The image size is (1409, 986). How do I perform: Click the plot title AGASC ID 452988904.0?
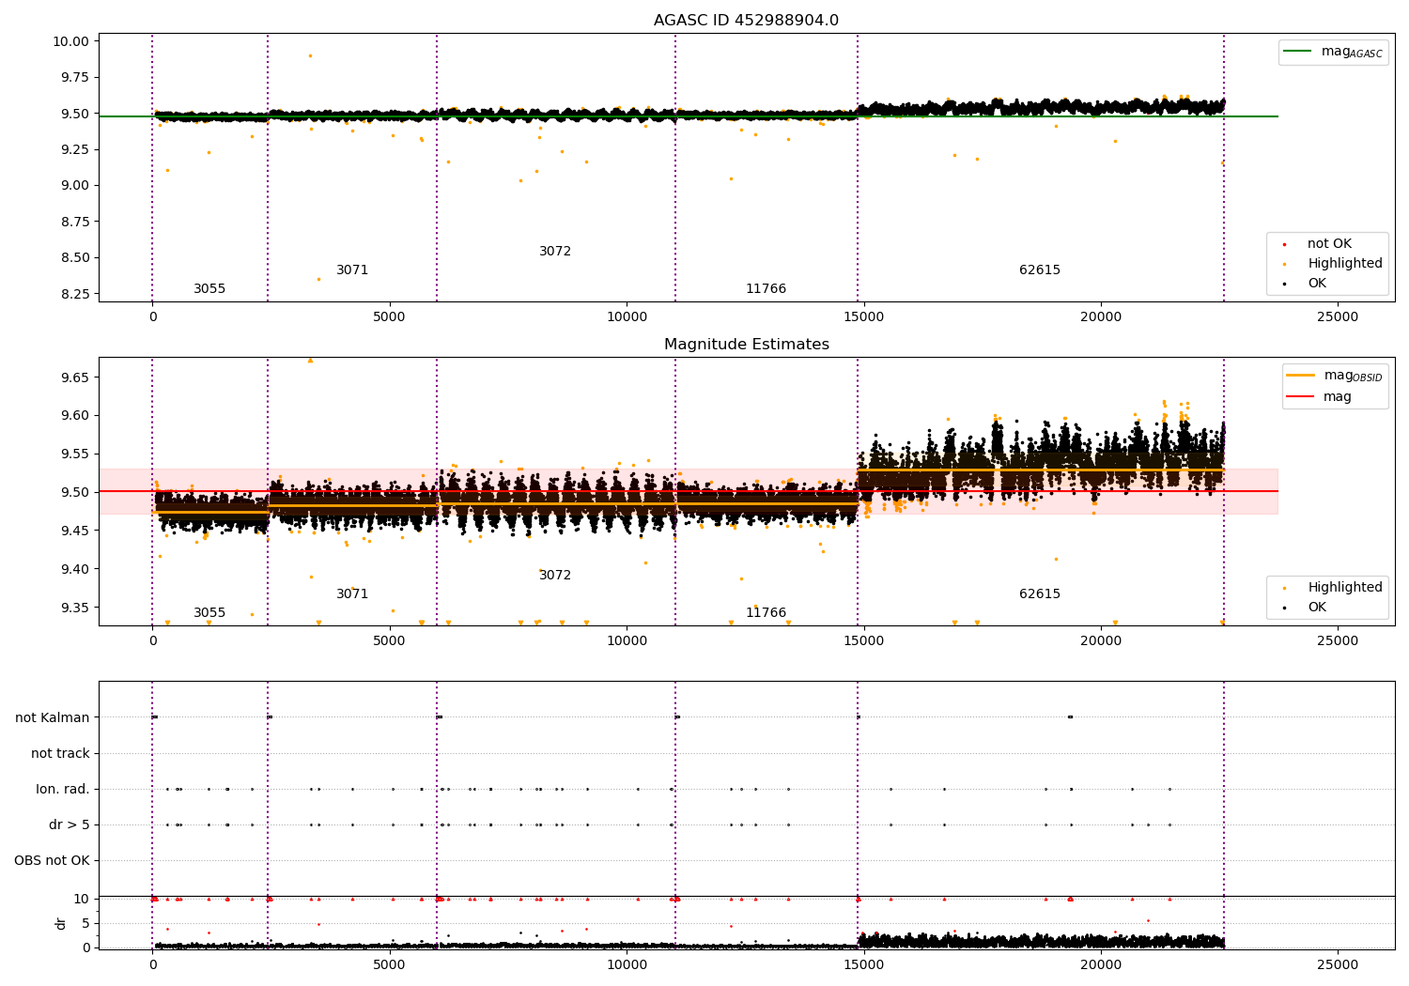pyautogui.click(x=746, y=21)
